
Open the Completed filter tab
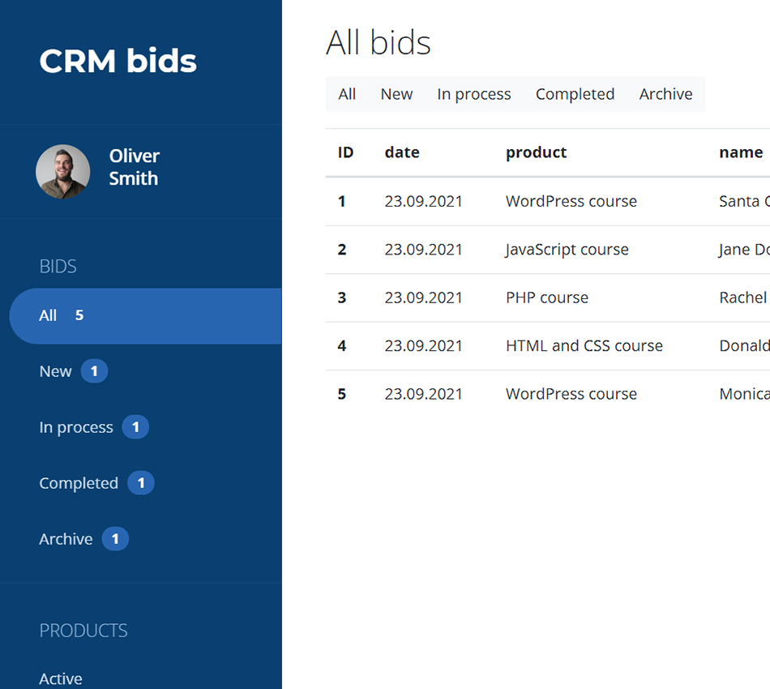pos(575,94)
